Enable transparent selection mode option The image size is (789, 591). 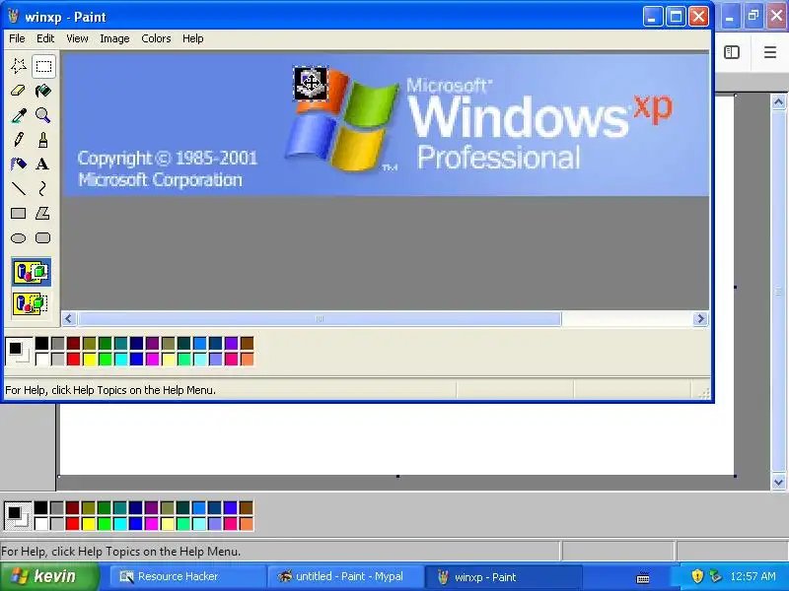(x=32, y=303)
